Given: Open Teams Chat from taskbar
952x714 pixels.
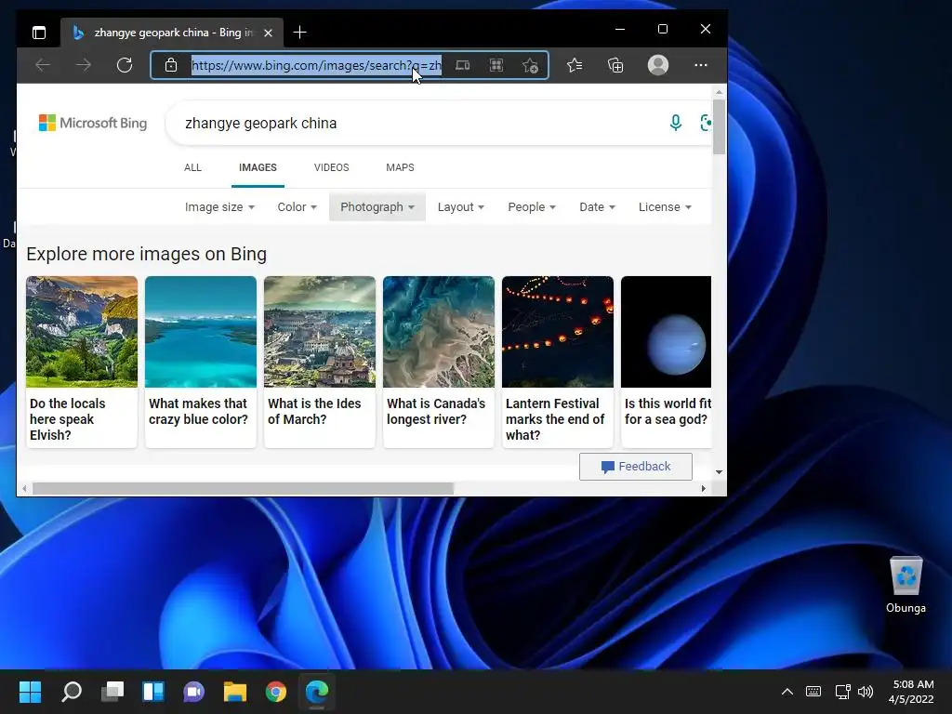Looking at the screenshot, I should pyautogui.click(x=193, y=692).
